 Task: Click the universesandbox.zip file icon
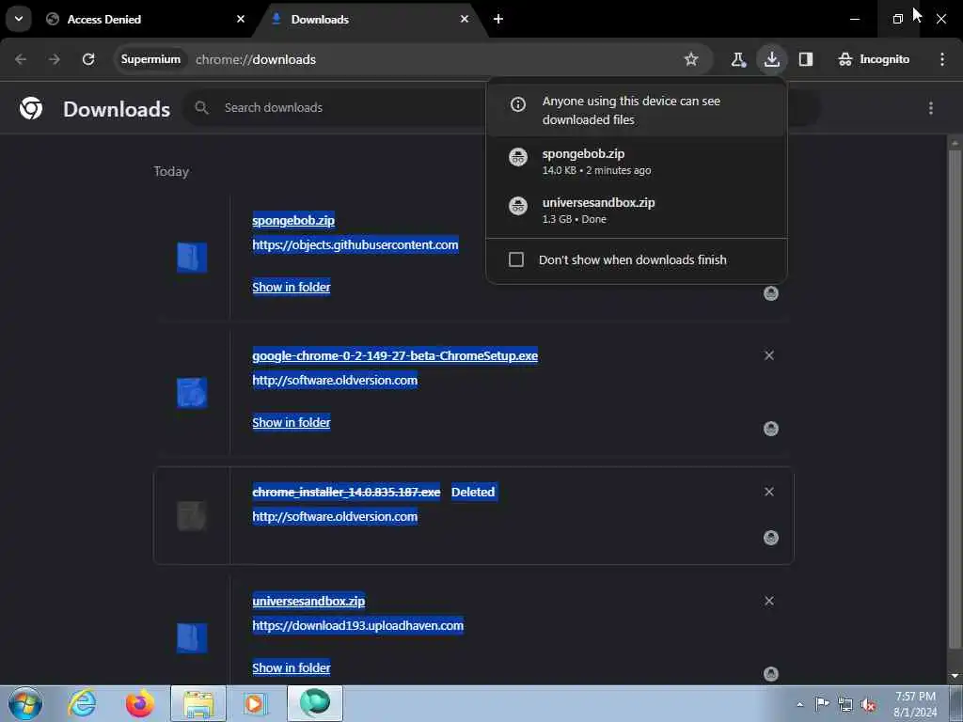tap(192, 638)
